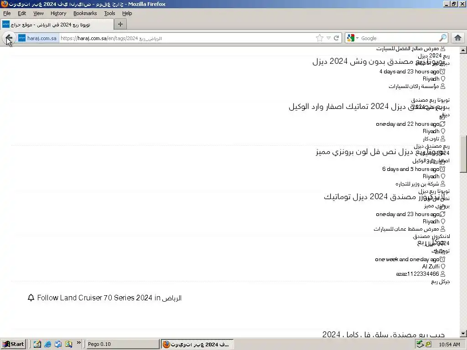Bookmark this page with the star icon
Screen dimensions: 467x350
coord(320,38)
